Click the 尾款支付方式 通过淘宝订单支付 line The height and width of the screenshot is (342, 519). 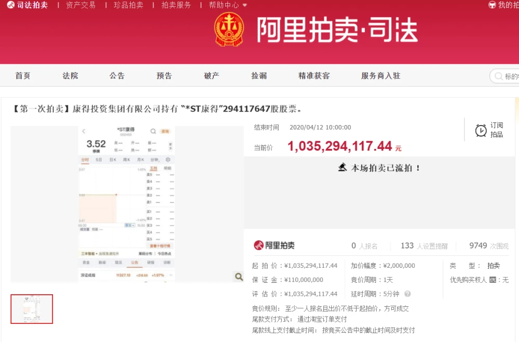[x=299, y=319]
